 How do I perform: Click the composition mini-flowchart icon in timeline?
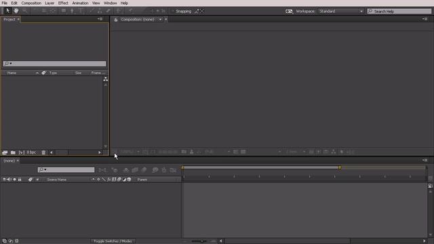pos(102,170)
